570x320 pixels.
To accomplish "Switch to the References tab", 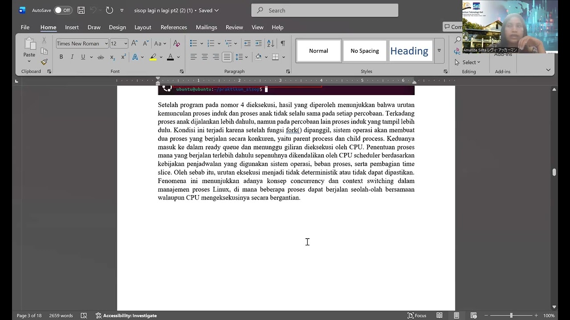I will click(x=174, y=27).
